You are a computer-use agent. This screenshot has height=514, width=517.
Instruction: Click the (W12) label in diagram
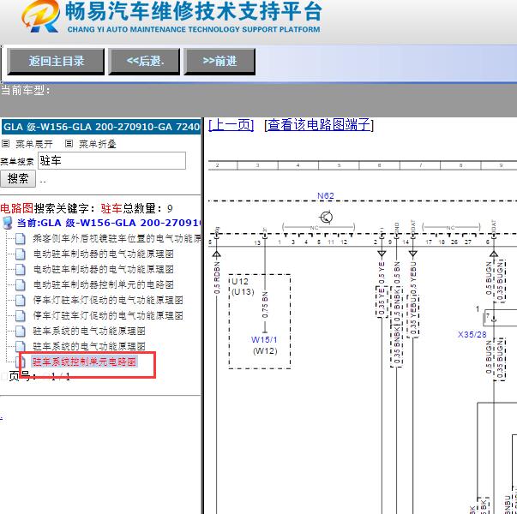coord(265,351)
